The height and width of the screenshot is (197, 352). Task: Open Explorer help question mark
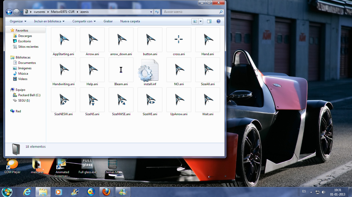click(219, 21)
